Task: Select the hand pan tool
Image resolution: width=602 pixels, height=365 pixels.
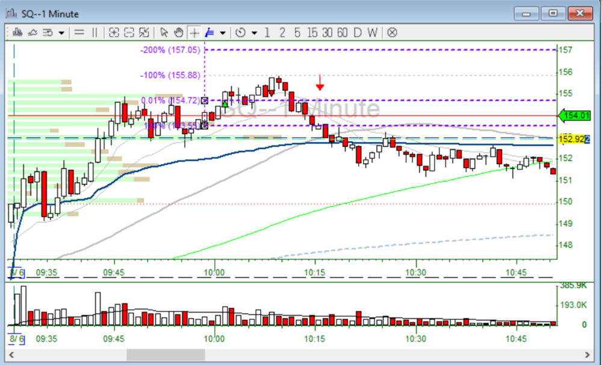Action: pyautogui.click(x=178, y=32)
